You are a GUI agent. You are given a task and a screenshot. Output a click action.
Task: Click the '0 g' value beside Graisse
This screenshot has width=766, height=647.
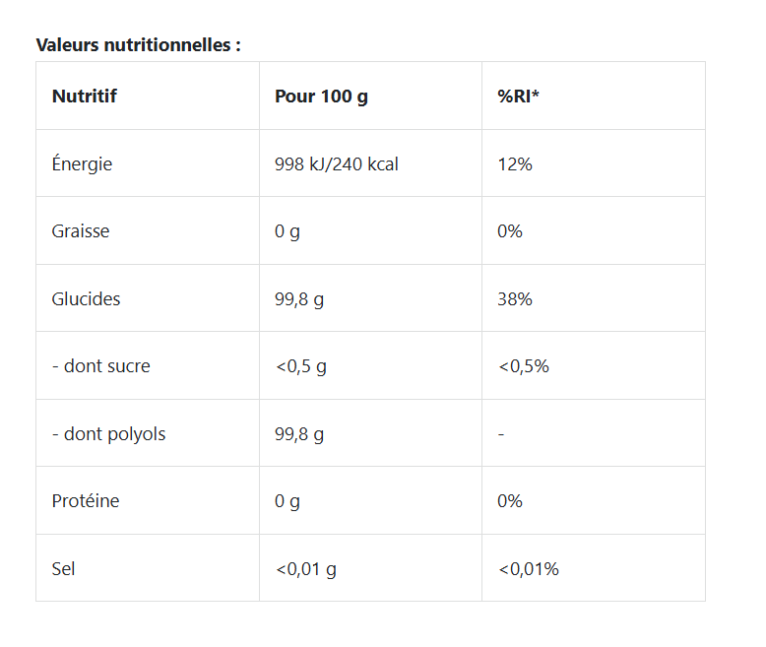[287, 231]
